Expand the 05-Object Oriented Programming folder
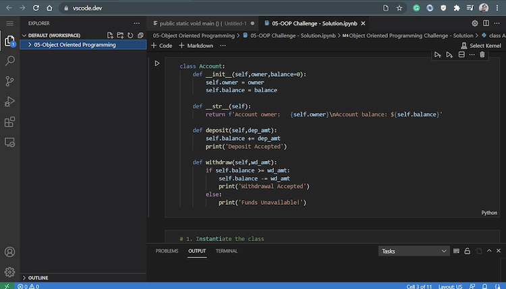 [83, 44]
